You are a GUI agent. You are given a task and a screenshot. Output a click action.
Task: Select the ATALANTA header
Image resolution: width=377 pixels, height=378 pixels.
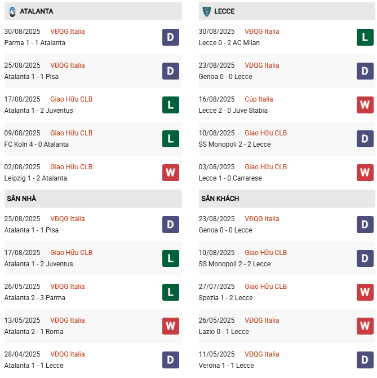[36, 11]
